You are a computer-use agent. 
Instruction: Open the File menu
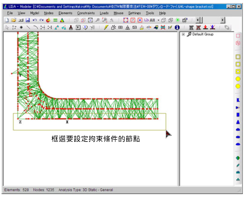(x=10, y=13)
